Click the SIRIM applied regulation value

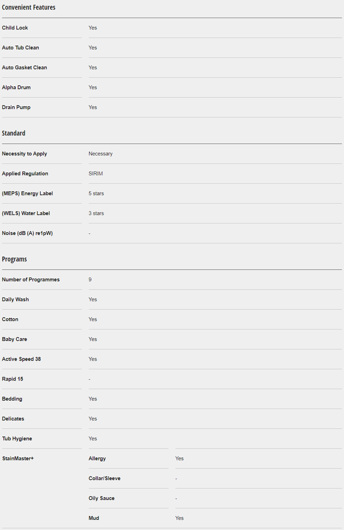point(96,174)
